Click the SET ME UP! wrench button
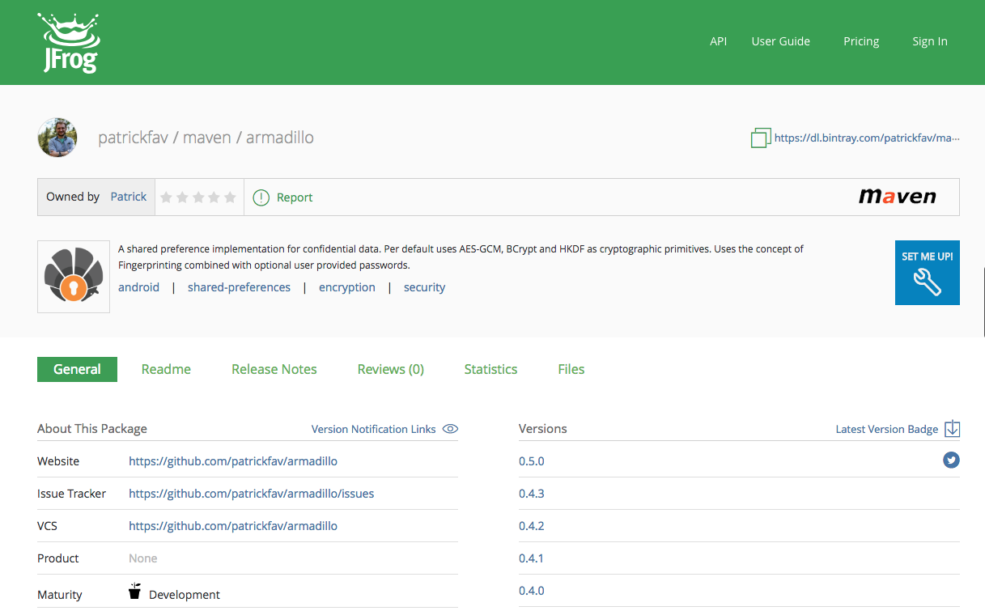The image size is (985, 611). pyautogui.click(x=927, y=273)
